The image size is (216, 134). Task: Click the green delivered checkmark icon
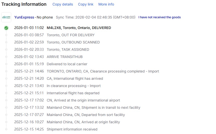point(6,28)
